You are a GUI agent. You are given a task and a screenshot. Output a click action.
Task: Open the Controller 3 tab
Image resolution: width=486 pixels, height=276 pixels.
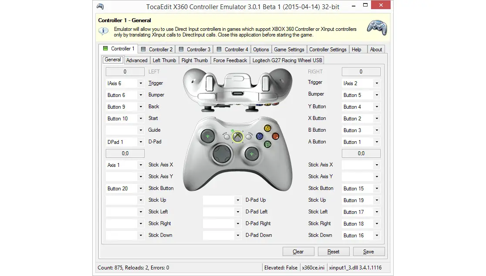(x=194, y=50)
